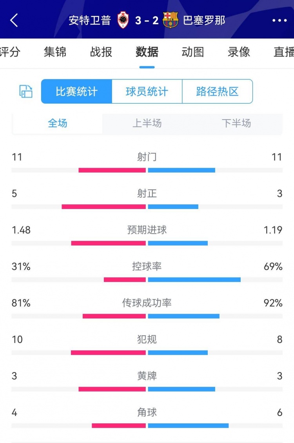Show 上半场 statistics

(x=147, y=123)
